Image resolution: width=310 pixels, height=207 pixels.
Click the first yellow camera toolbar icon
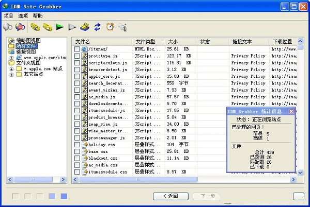point(35,27)
